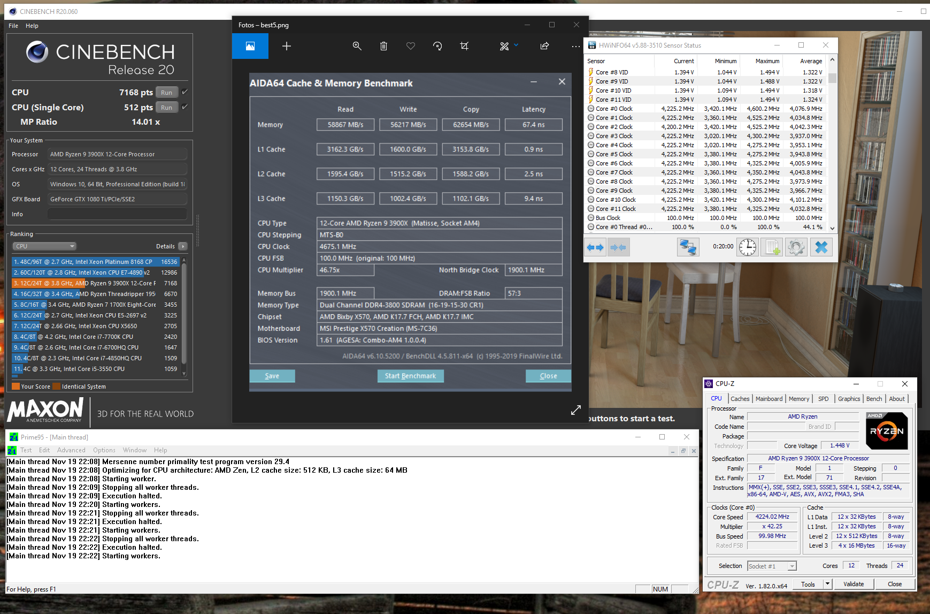Start HWiNFO sensor logging via sheet-plus icon

click(772, 247)
